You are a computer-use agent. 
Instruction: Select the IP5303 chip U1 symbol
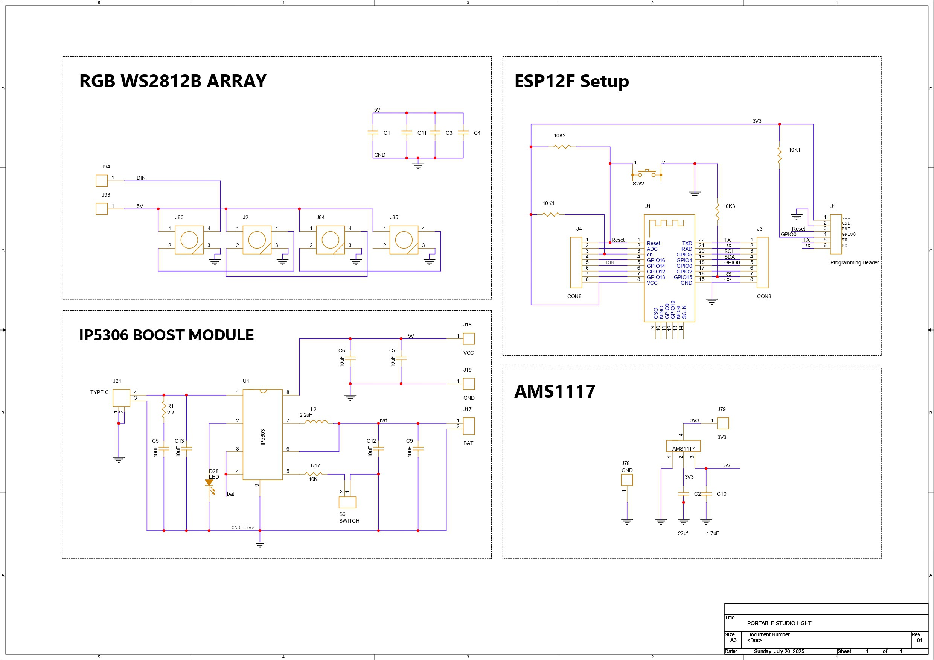pyautogui.click(x=262, y=435)
